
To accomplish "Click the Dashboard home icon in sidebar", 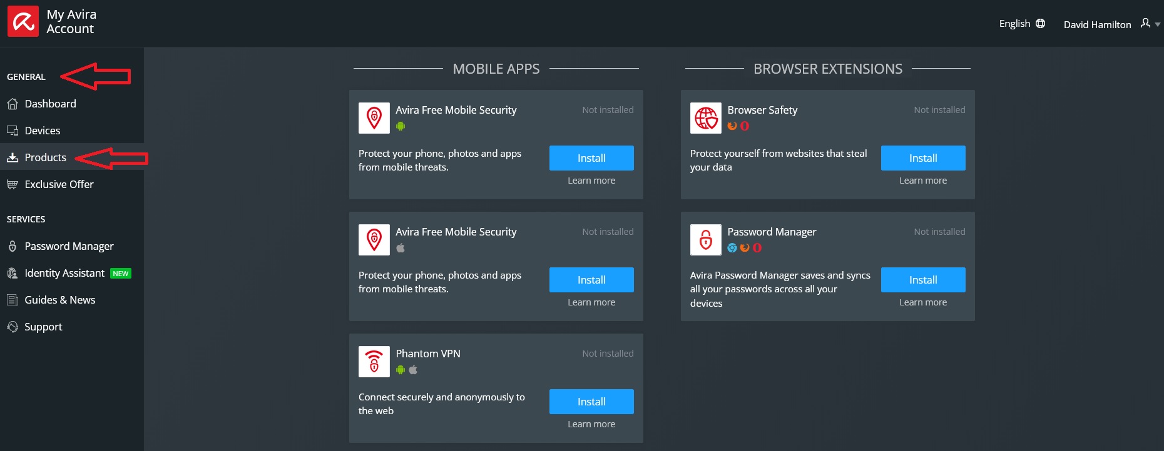I will click(x=12, y=104).
